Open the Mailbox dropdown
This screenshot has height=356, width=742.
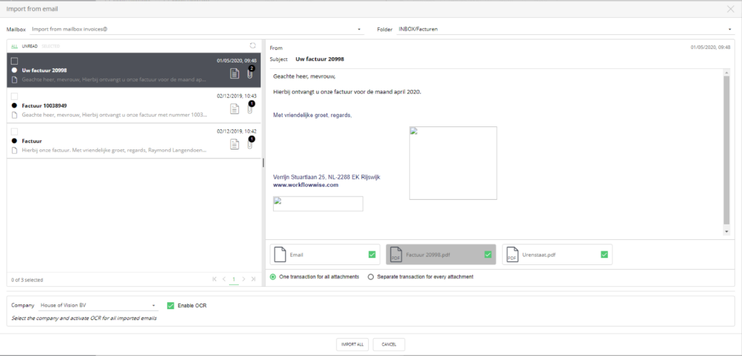(x=359, y=29)
